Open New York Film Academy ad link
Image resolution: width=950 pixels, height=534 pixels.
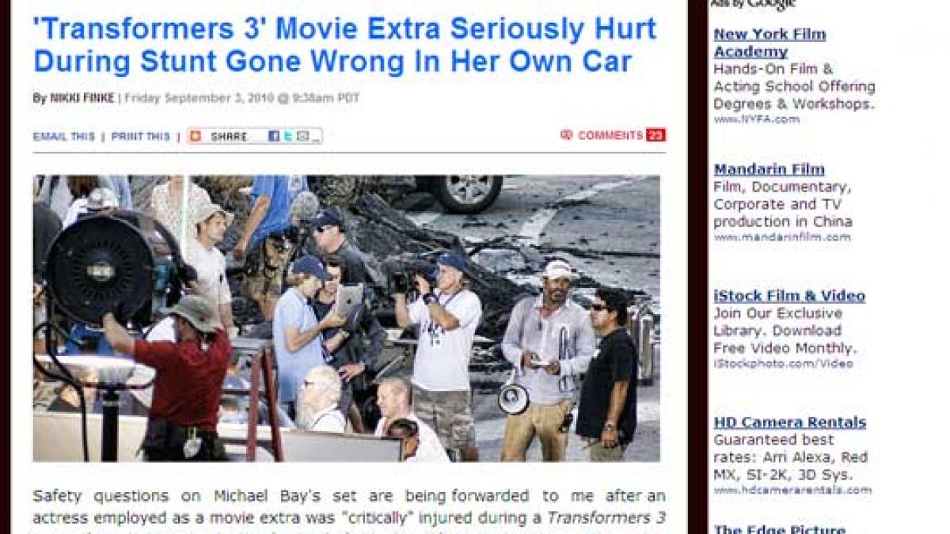[769, 43]
